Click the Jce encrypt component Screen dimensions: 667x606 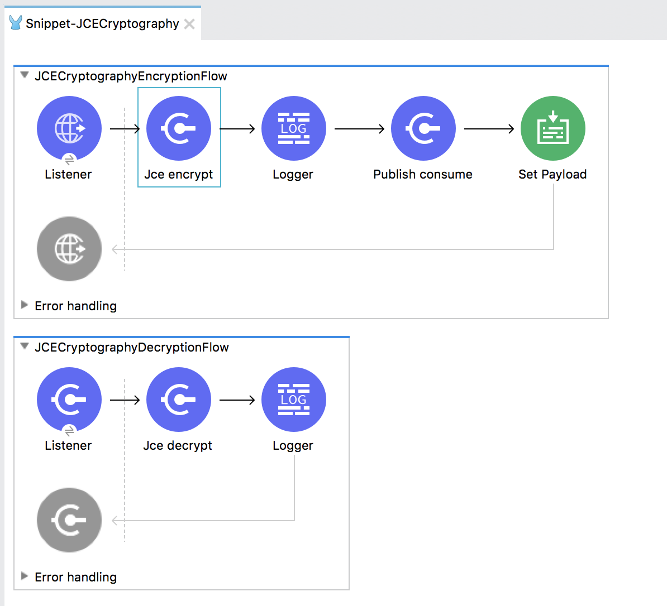[179, 128]
